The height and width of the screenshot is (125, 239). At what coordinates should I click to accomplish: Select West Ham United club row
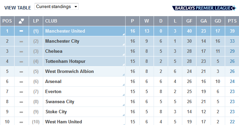(120, 121)
